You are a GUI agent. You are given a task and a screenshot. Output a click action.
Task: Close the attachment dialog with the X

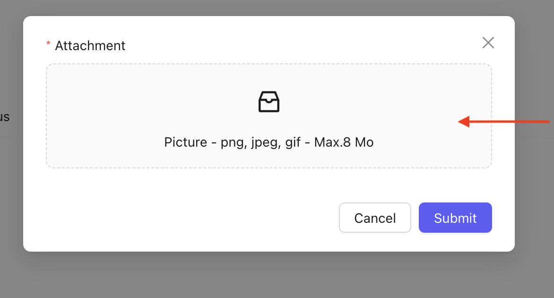pos(488,43)
